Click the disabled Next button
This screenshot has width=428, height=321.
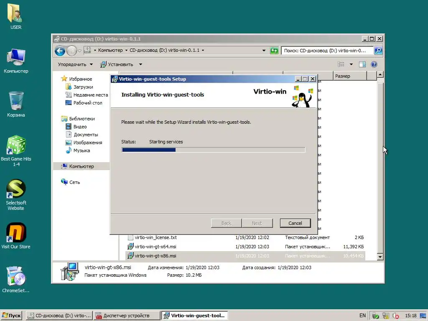[257, 223]
